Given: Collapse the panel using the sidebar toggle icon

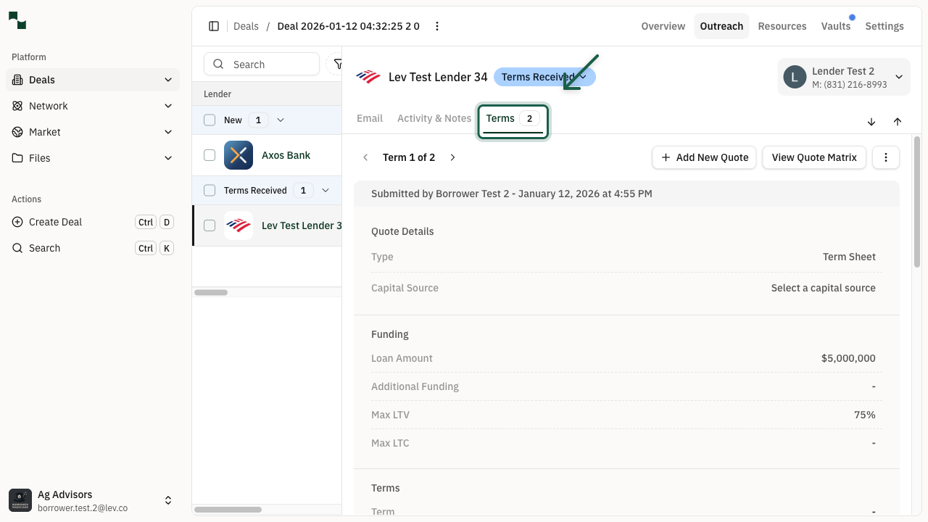Looking at the screenshot, I should point(214,26).
